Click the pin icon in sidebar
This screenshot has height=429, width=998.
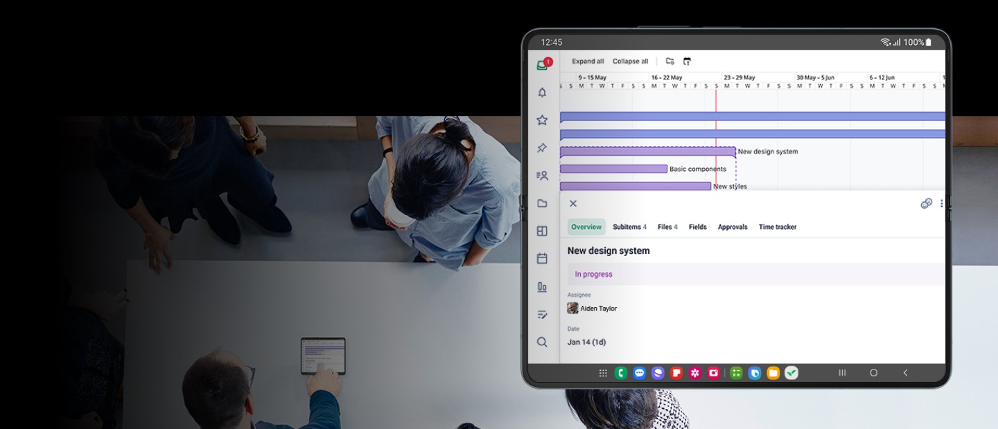(x=542, y=147)
